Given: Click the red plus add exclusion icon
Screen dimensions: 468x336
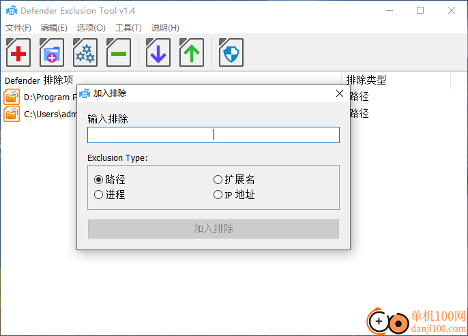Looking at the screenshot, I should tap(18, 52).
